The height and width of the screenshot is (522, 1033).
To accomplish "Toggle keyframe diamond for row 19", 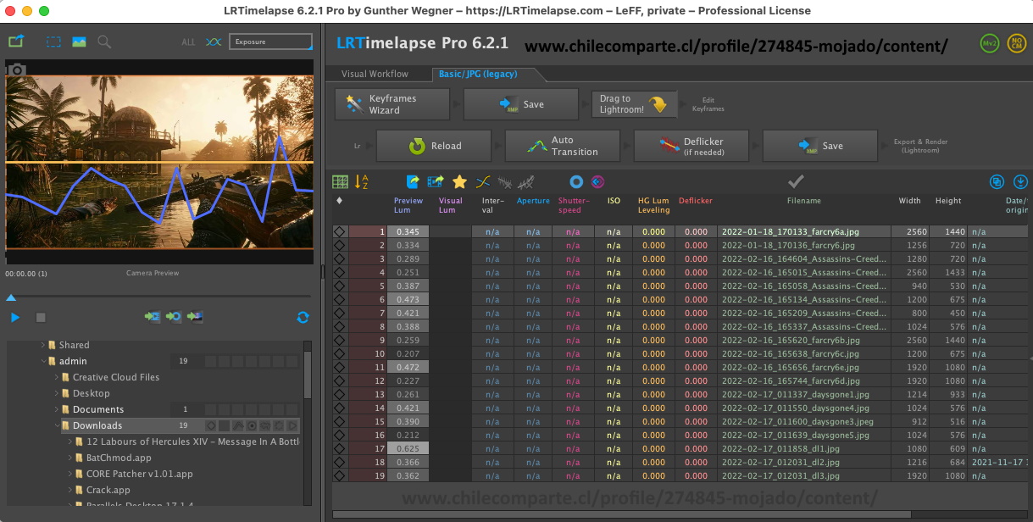I will point(340,475).
